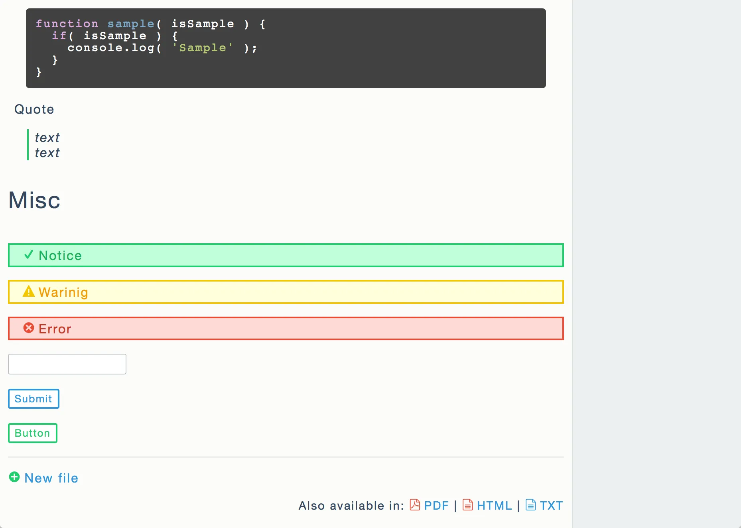Open the PDF text link
The height and width of the screenshot is (528, 741).
[x=436, y=506]
